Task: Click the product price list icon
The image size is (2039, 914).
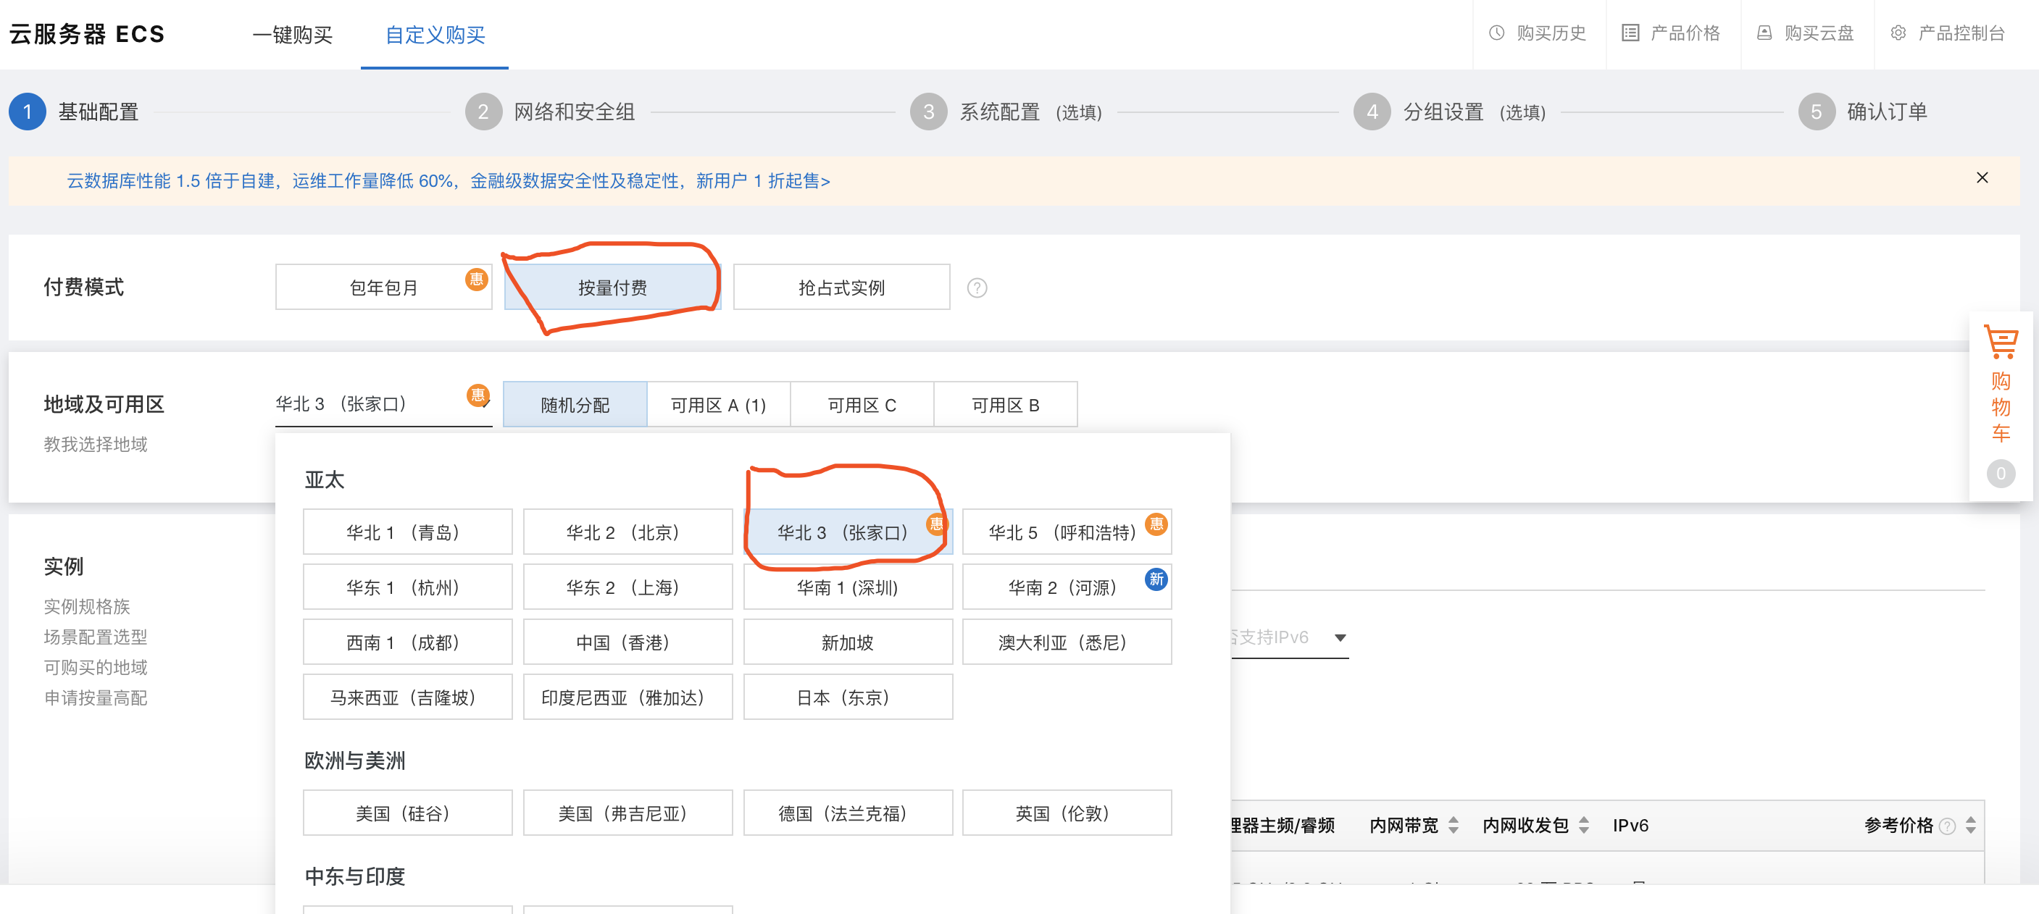Action: coord(1630,33)
